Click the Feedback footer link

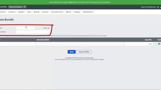(x=101, y=59)
